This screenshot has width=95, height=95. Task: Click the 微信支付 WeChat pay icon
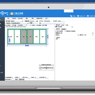78,16
